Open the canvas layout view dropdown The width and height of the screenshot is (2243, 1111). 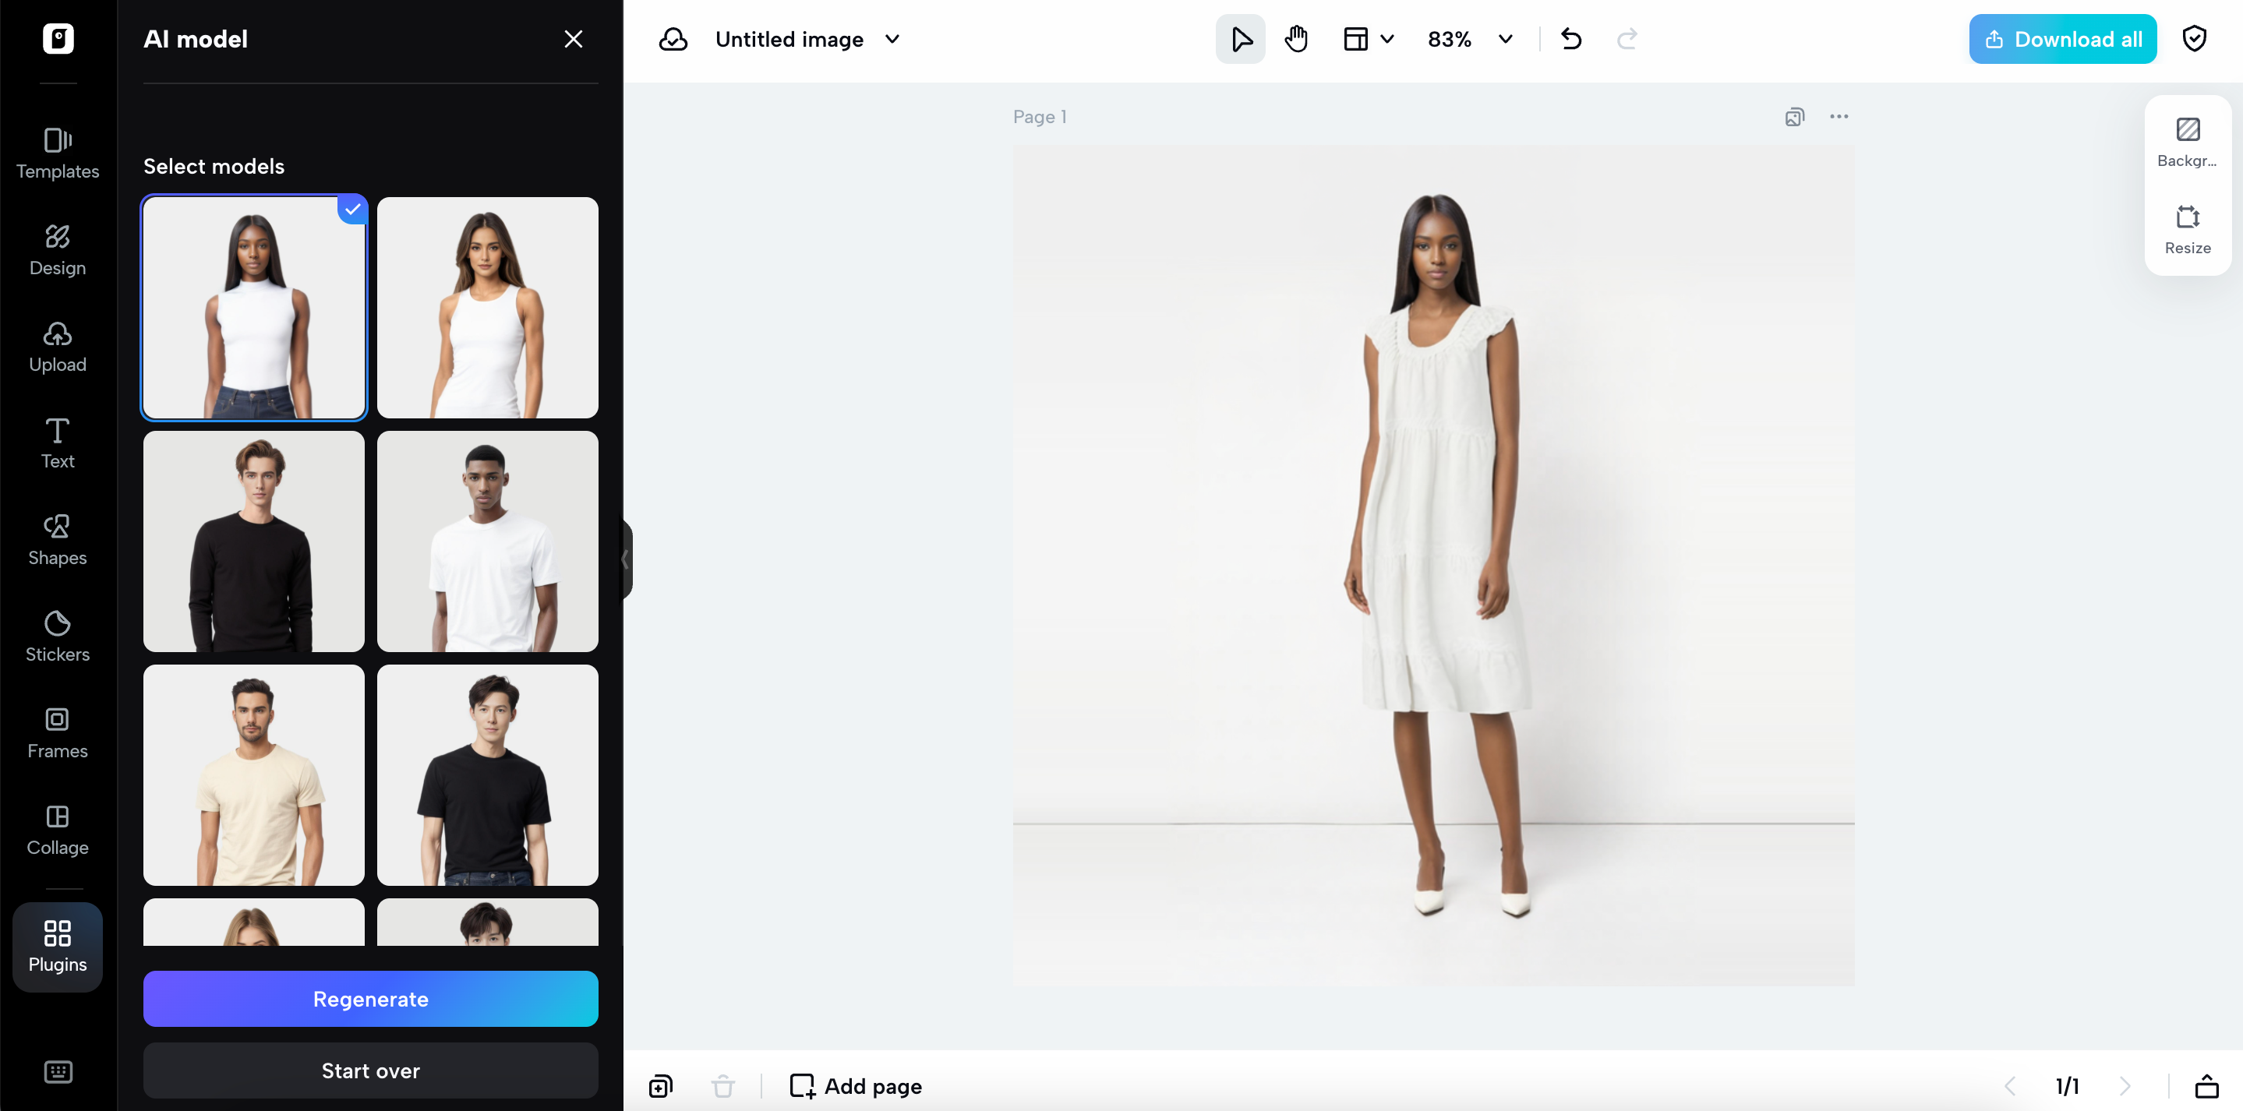(1367, 38)
